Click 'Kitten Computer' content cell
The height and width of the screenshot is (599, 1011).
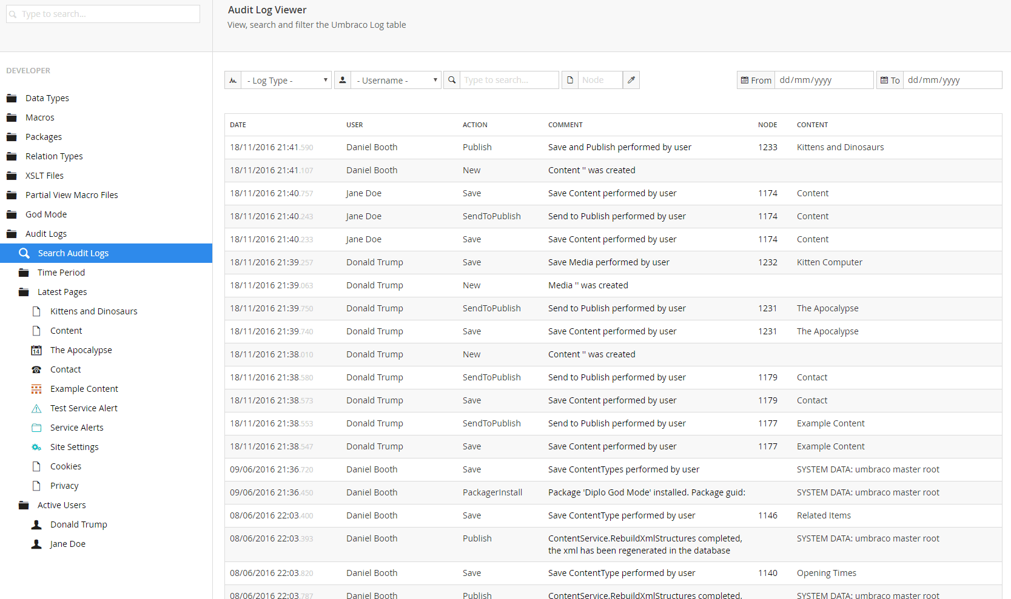[x=830, y=262]
